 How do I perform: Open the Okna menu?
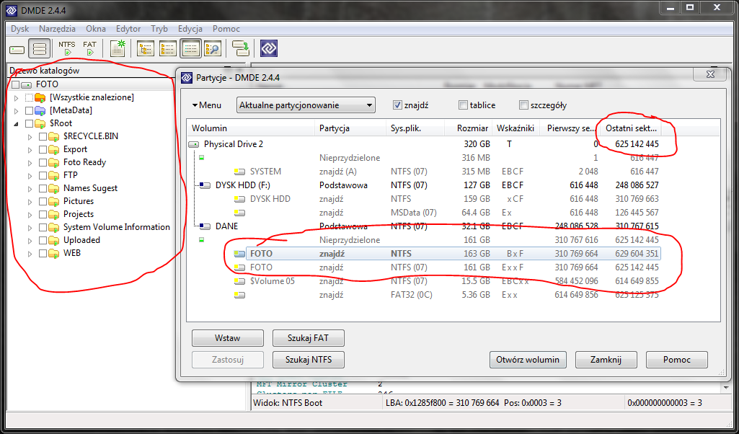(96, 29)
